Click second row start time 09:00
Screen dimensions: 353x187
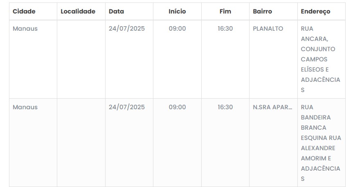coord(177,107)
